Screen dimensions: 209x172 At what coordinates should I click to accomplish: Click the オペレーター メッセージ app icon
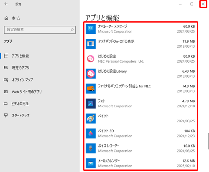[91, 29]
